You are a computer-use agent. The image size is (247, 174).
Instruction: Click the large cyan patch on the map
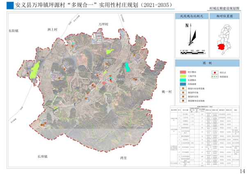coord(128,67)
